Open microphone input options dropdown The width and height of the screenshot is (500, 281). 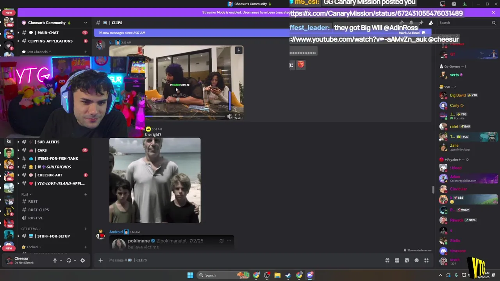61,260
